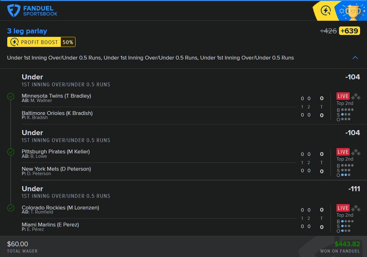Select Colorado Rockies (M Lorenzen) team name
Screen dimensions: 367x257
coord(60,207)
